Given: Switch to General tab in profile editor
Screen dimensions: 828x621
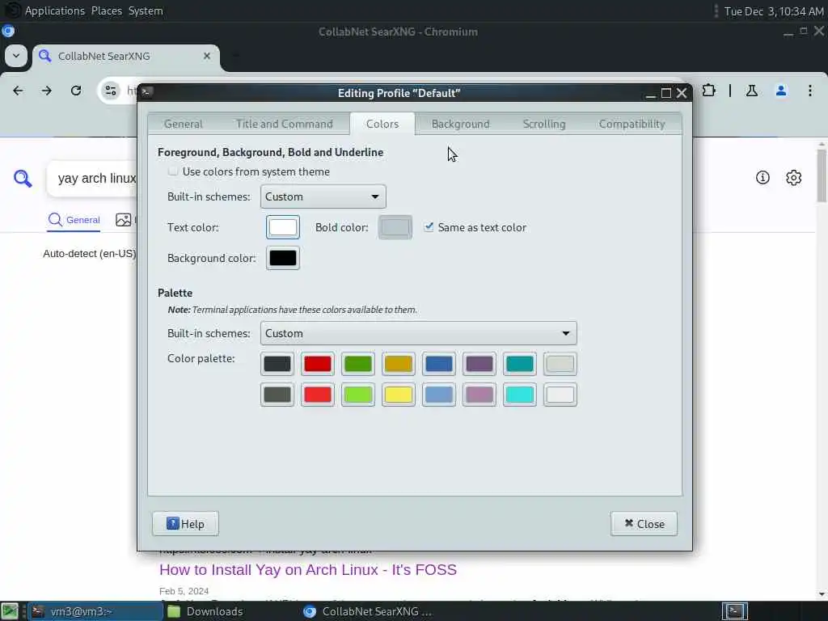Looking at the screenshot, I should 184,124.
